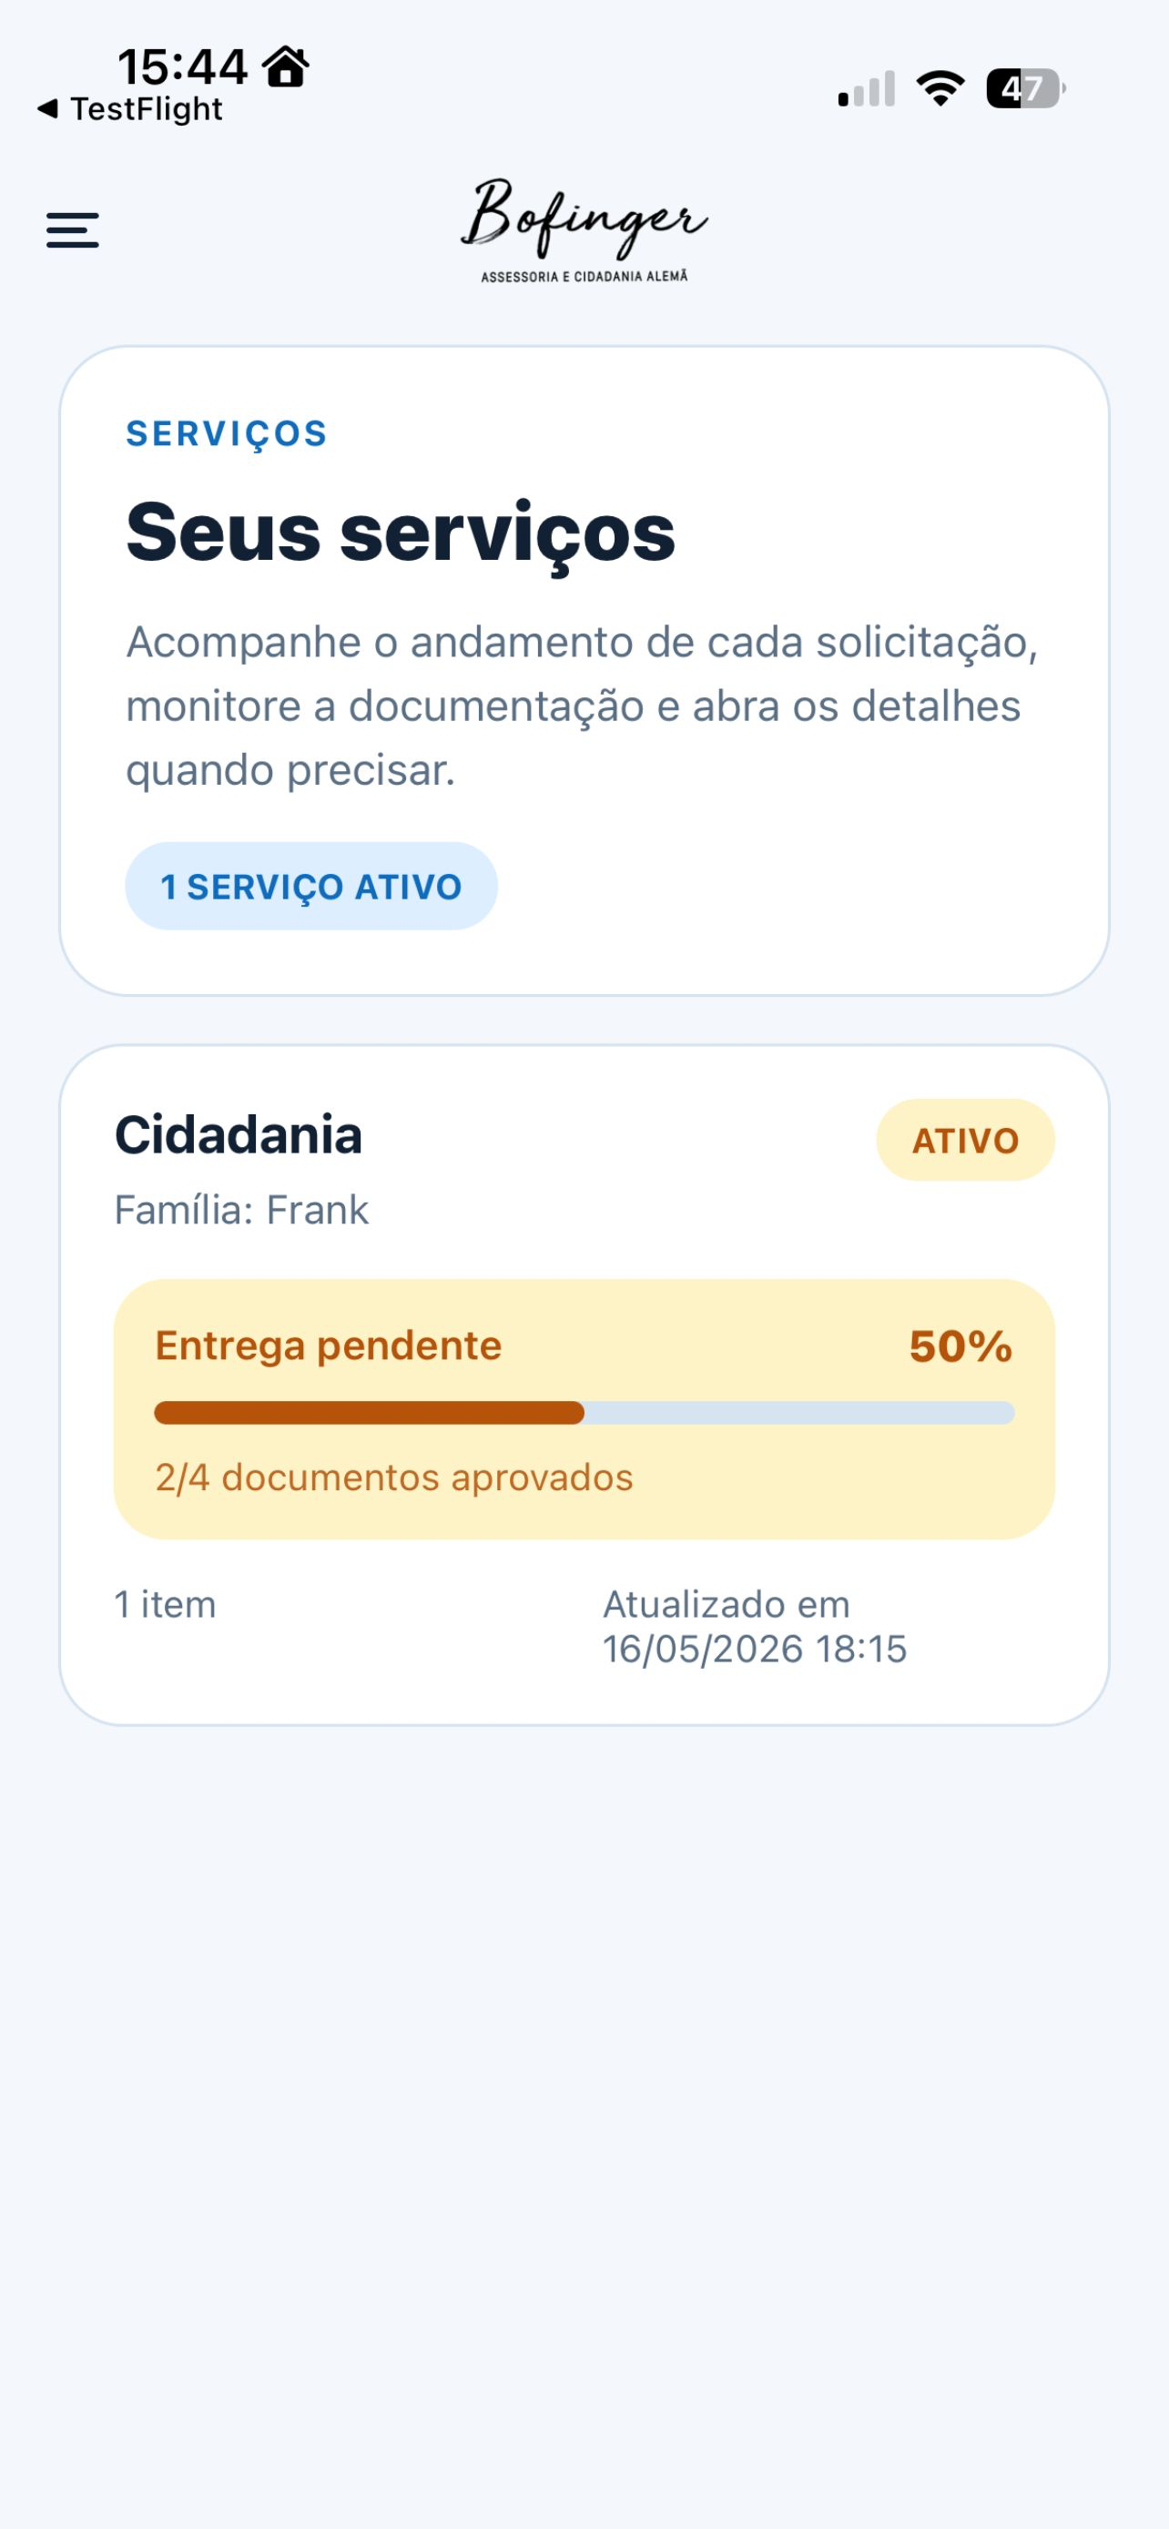Select the Família: Frank subtitle
The image size is (1169, 2529).
(x=241, y=1210)
